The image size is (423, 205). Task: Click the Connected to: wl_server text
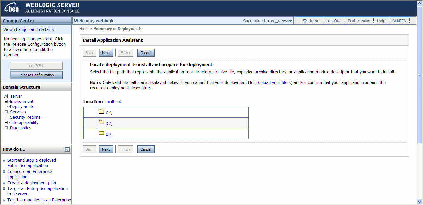click(x=268, y=21)
